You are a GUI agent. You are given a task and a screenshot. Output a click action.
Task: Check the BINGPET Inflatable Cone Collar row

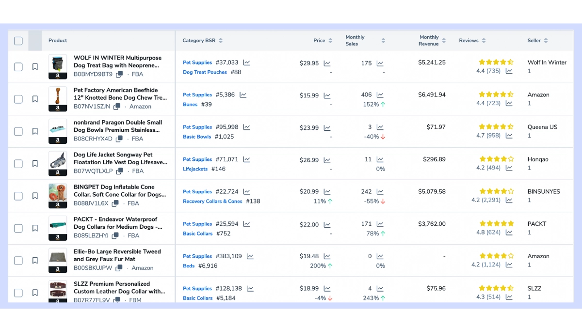tap(18, 196)
